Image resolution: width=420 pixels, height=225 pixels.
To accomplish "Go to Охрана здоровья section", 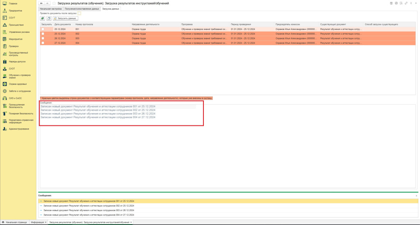I will coord(18,84).
